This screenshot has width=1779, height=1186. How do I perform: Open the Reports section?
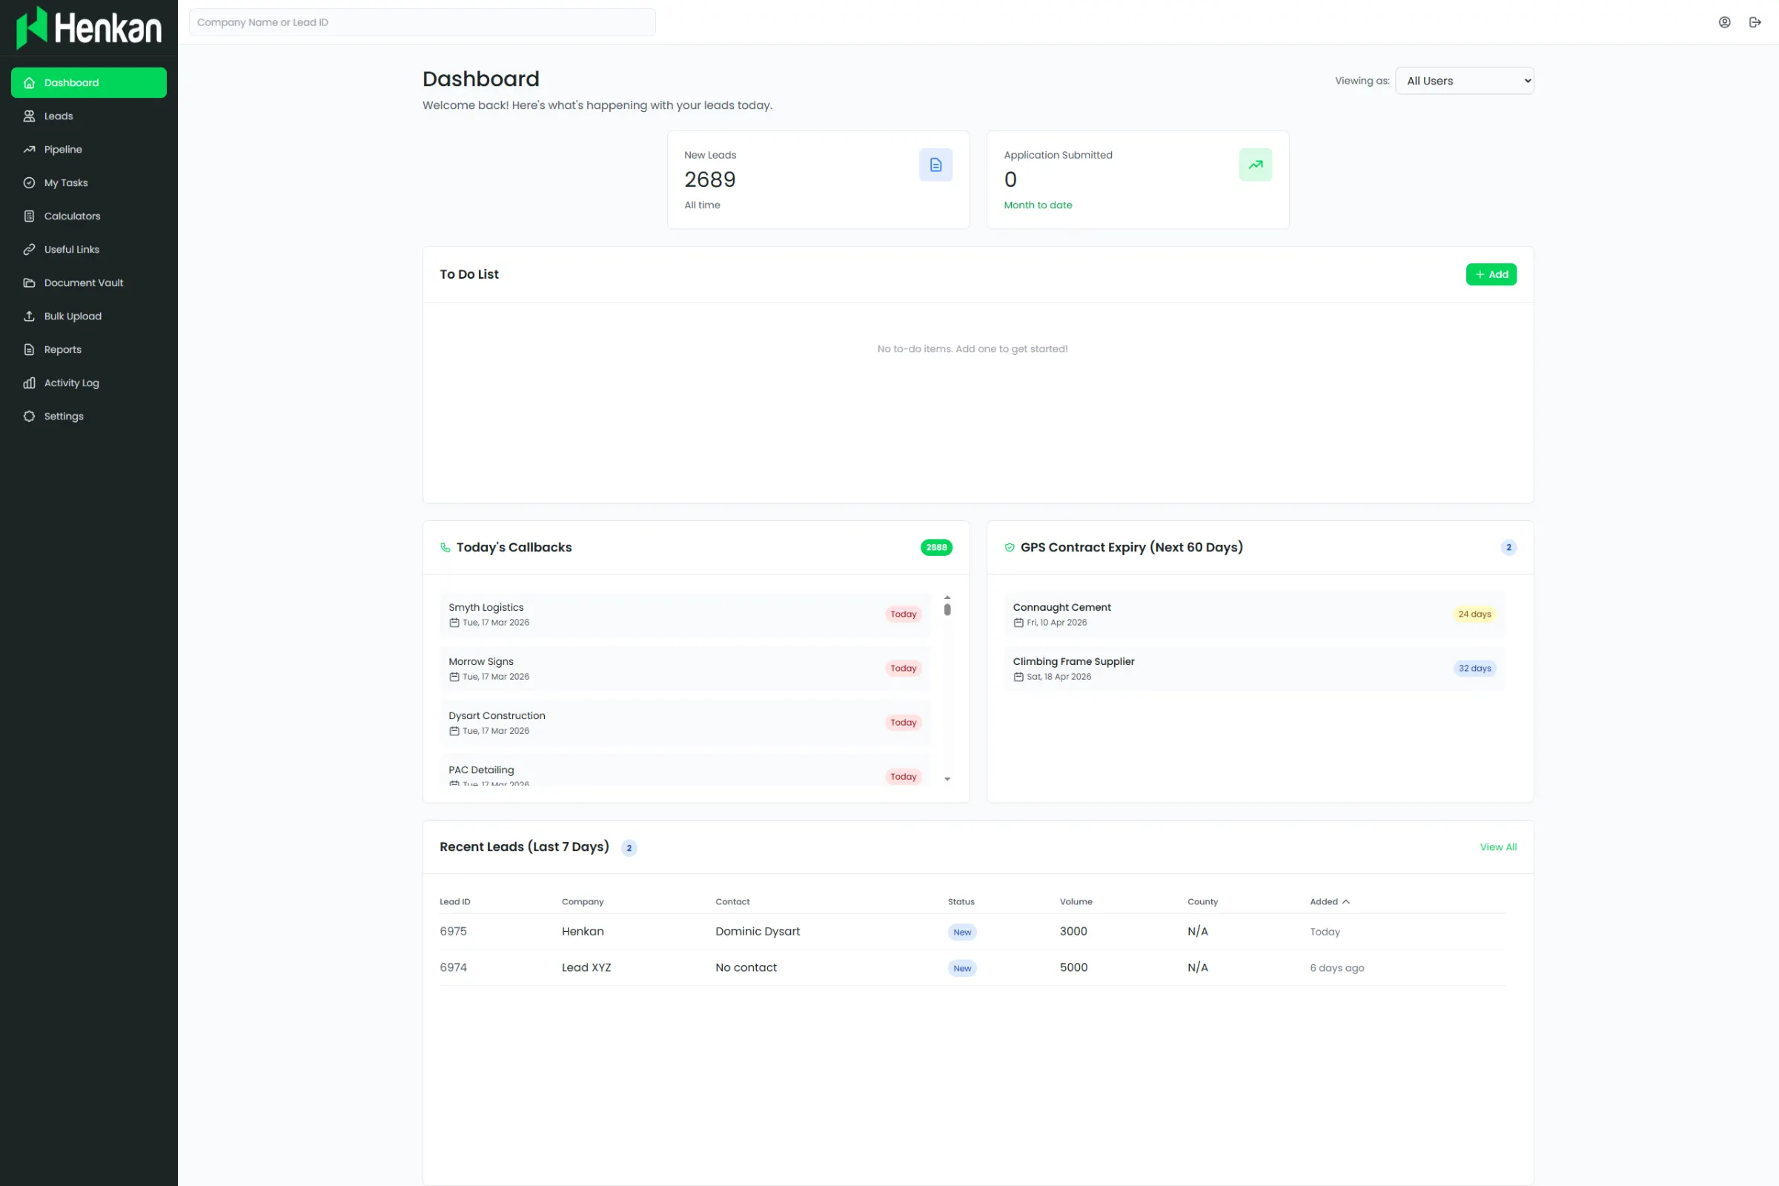(x=62, y=348)
